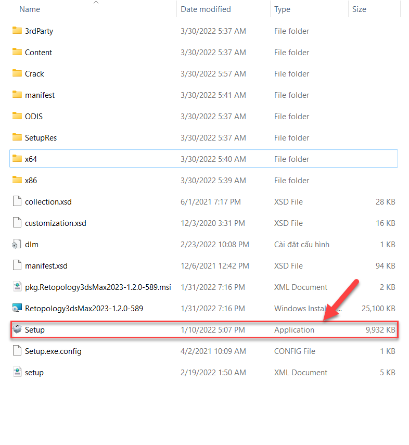Click the Setup.exe.config file icon
The height and width of the screenshot is (445, 409).
(18, 351)
